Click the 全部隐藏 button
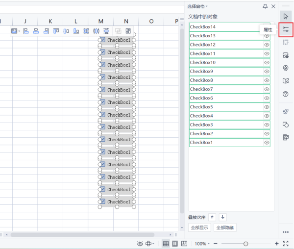Viewport: 294px width, 249px height. coord(225,227)
